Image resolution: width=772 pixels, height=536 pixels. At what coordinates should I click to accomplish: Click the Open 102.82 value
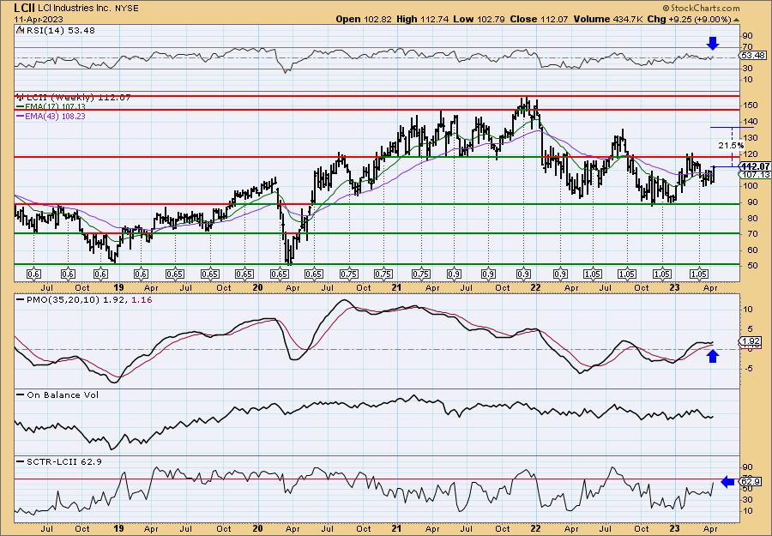point(364,19)
